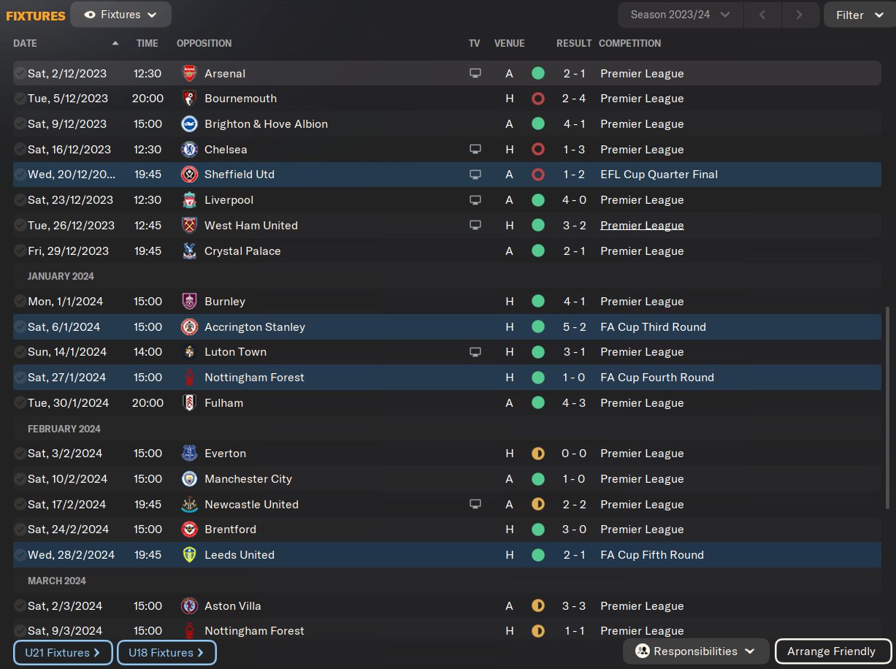The image size is (896, 669).
Task: Click the orange draw indicator for Everton
Action: [x=538, y=454]
